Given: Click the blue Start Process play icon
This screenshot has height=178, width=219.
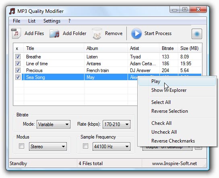Looking at the screenshot, I should click(x=136, y=33).
